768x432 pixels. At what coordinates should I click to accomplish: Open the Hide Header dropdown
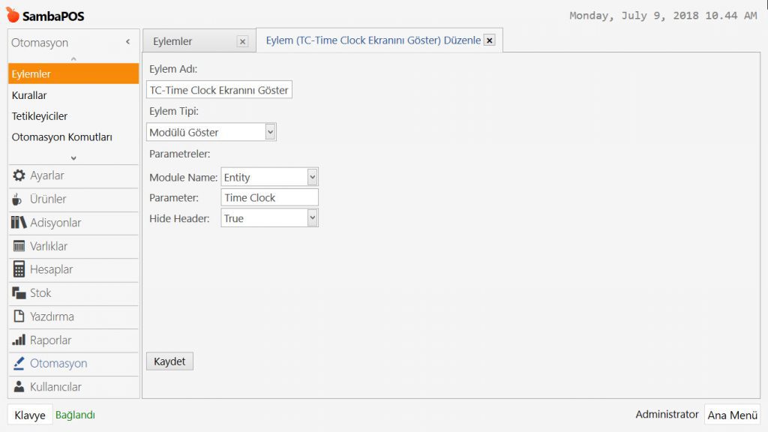point(312,219)
